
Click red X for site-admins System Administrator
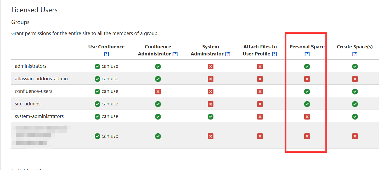pyautogui.click(x=211, y=104)
